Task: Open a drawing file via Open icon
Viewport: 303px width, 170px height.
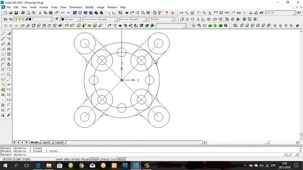Action: 10,13
